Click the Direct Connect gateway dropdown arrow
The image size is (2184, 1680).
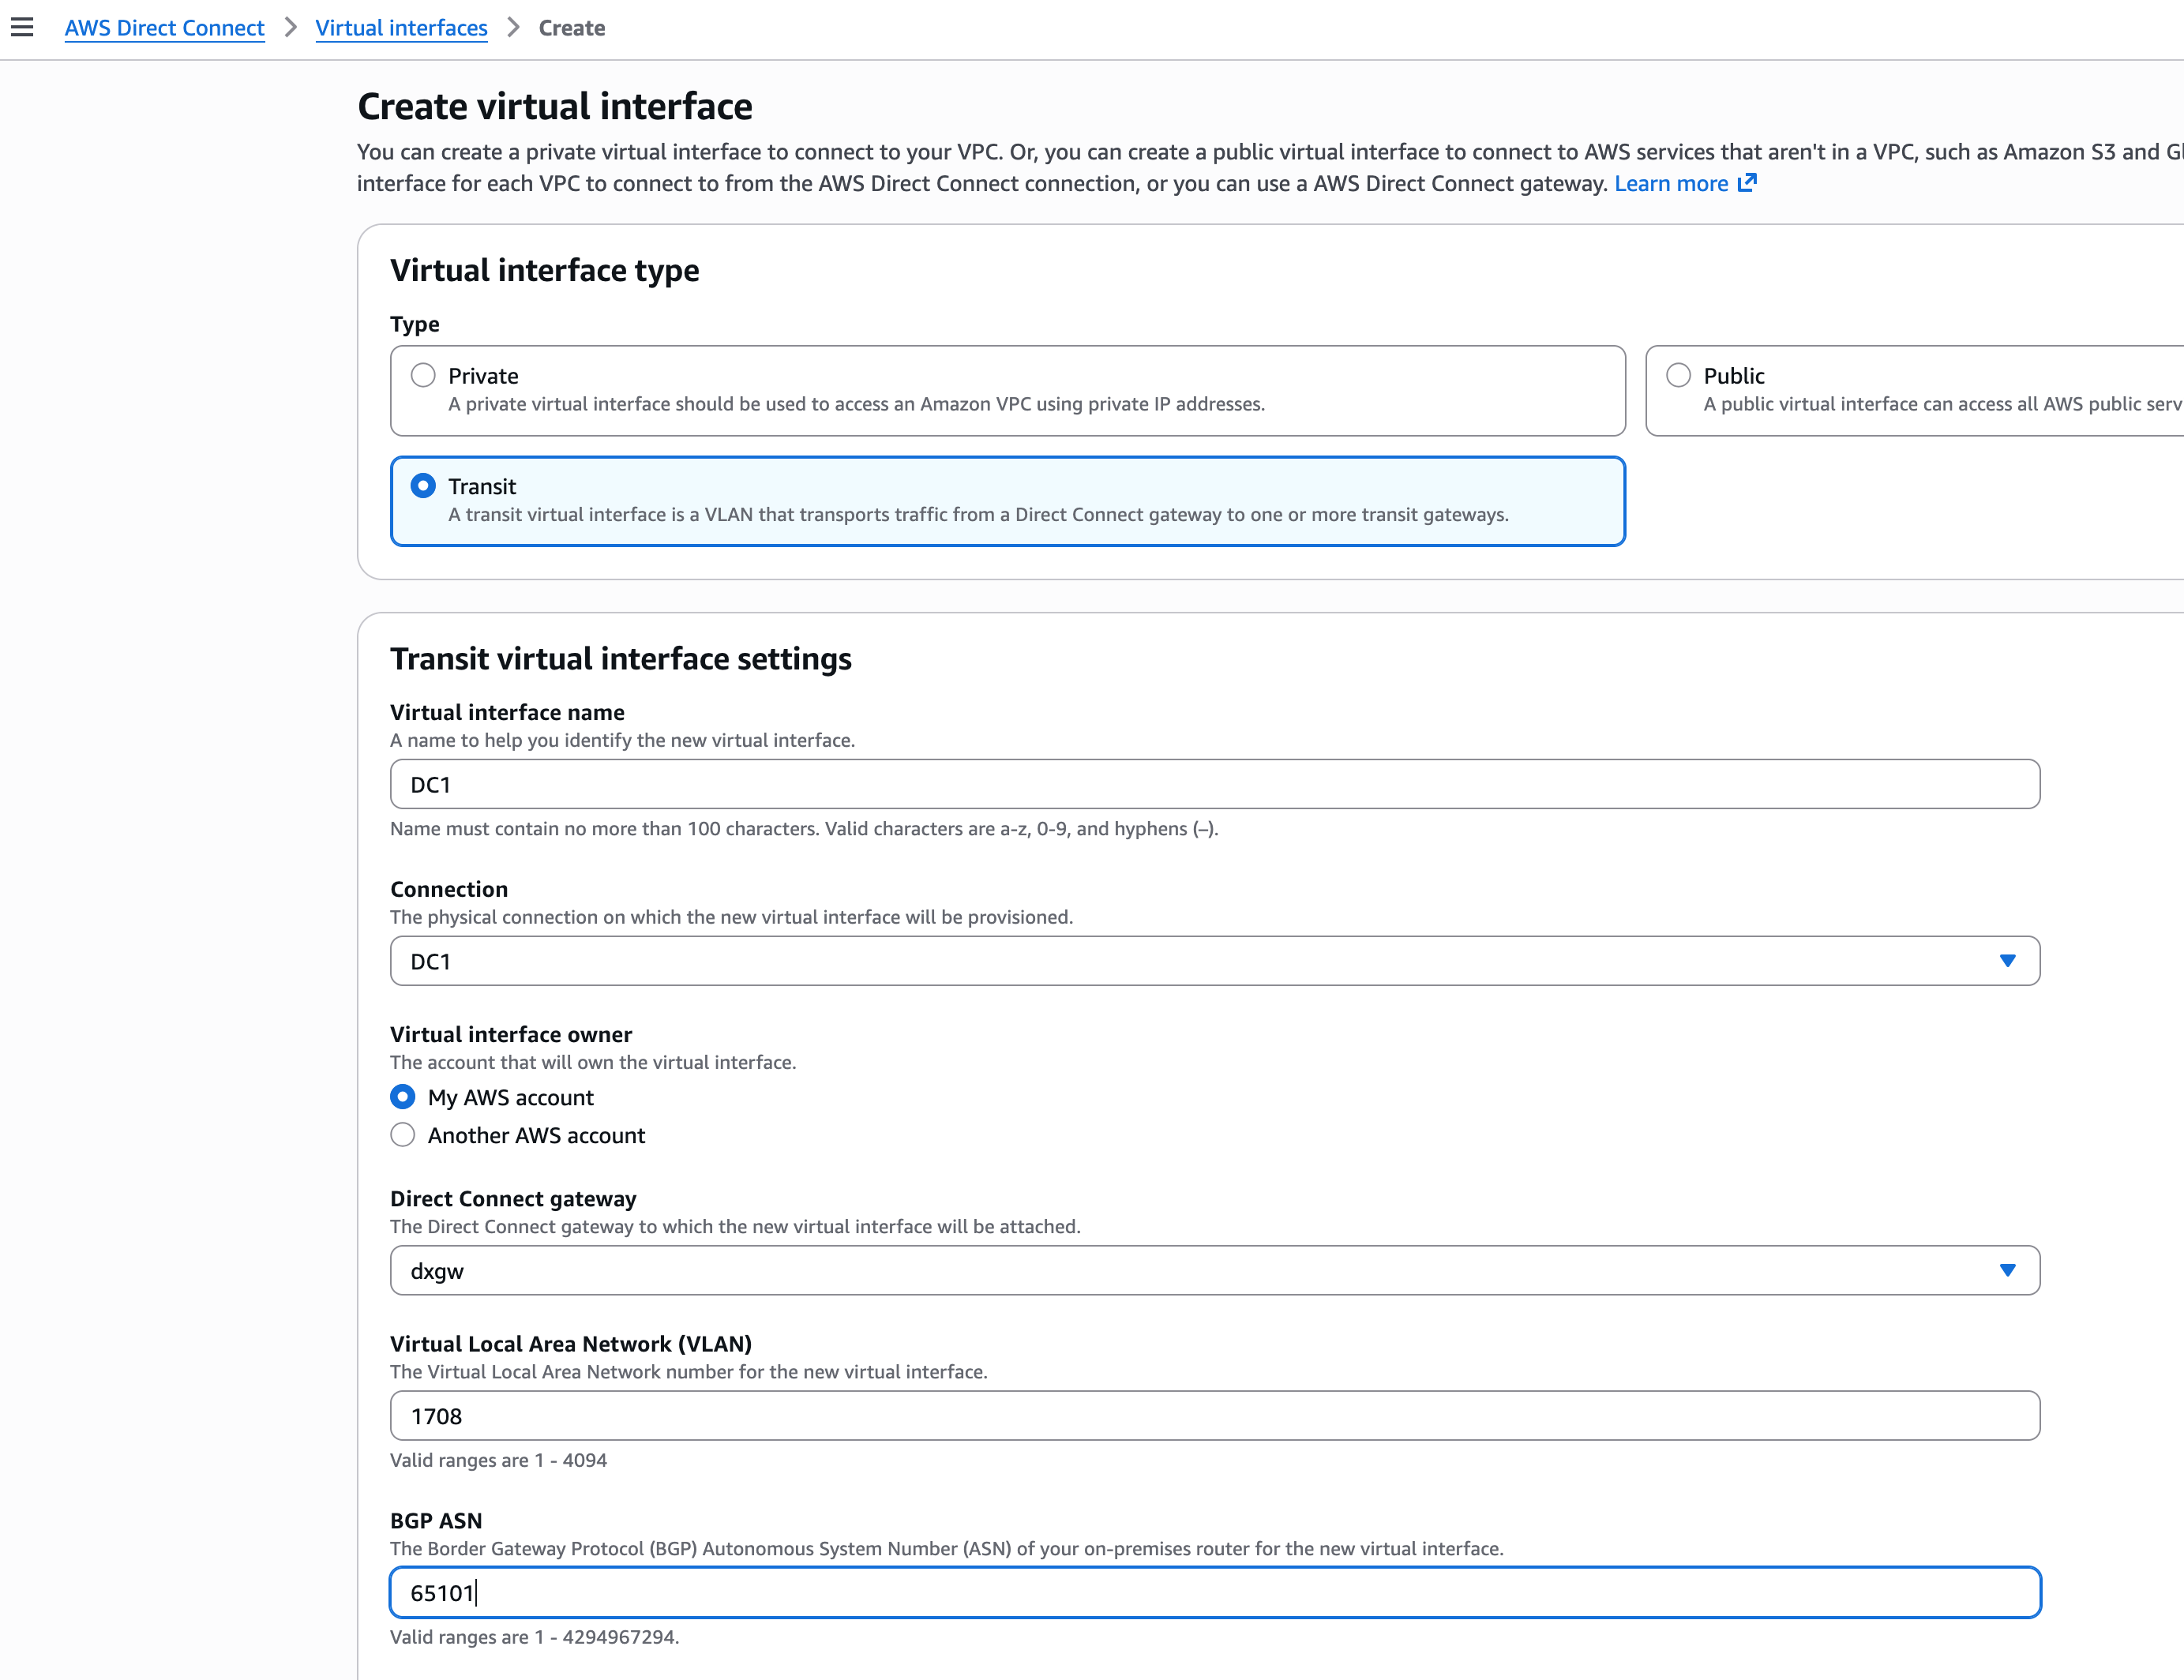(2006, 1270)
